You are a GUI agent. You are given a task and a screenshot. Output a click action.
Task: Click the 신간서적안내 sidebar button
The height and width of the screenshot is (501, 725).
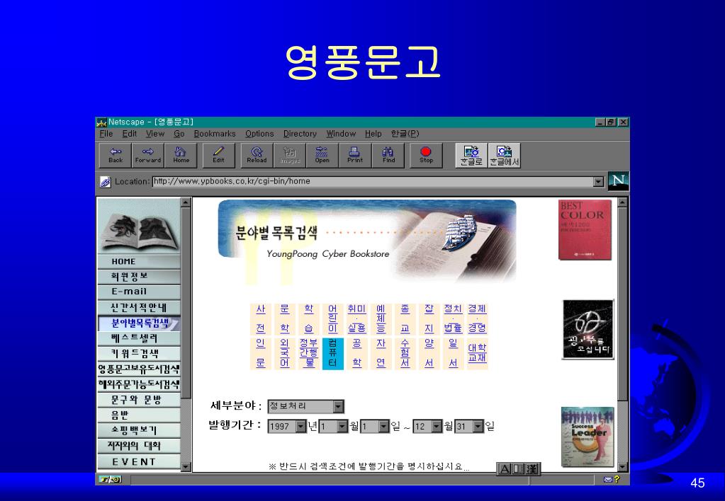139,308
